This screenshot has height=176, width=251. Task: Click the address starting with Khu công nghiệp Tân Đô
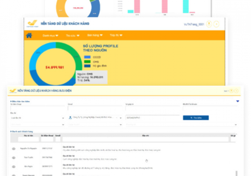coord(108,168)
